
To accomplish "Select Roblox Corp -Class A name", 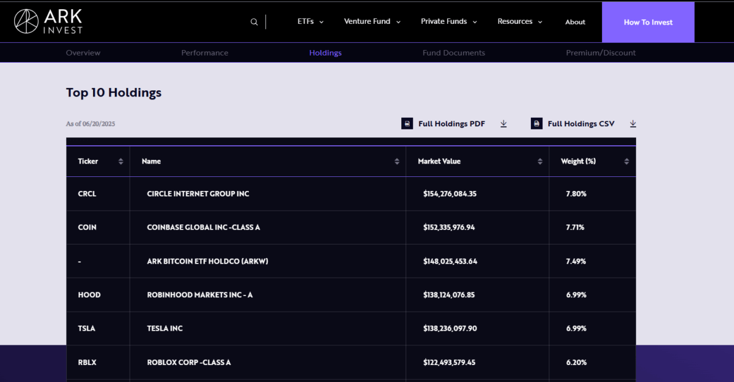I will (189, 362).
